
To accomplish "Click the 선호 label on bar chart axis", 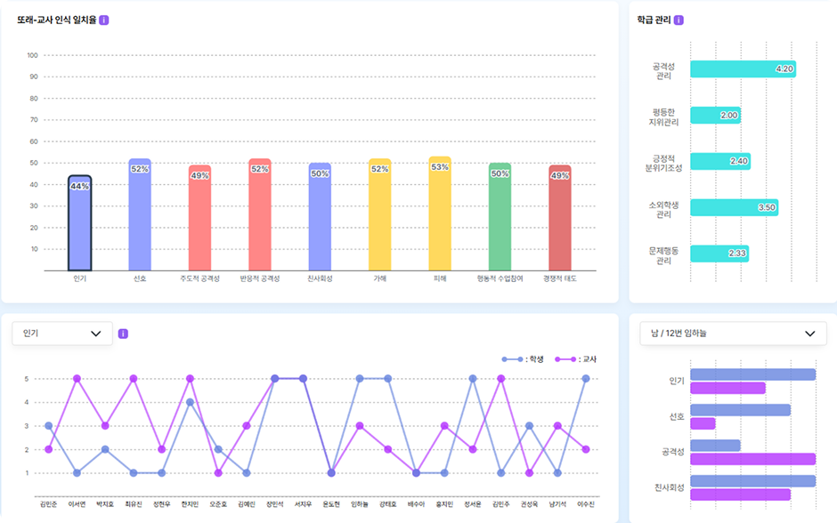I will 140,278.
